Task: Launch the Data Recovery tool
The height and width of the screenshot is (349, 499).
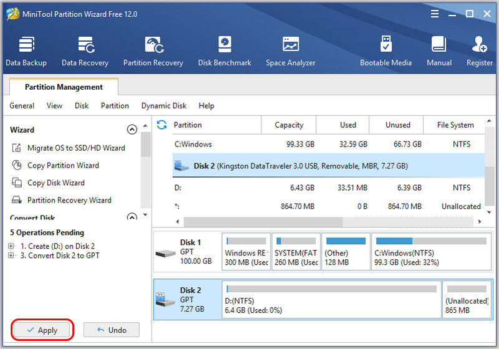Action: pyautogui.click(x=85, y=52)
